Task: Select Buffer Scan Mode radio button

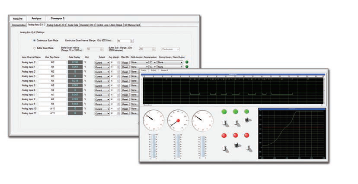Action: [34, 48]
